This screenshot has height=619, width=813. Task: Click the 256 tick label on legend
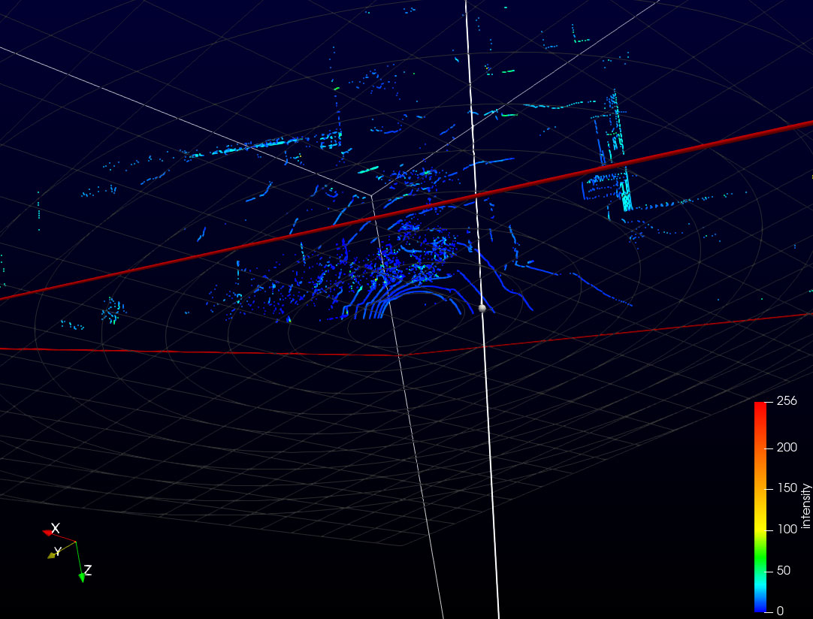[786, 401]
